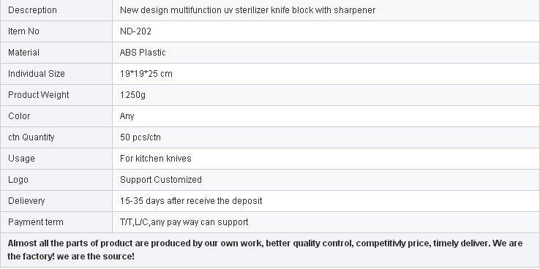Click the 'Product Weight' label
The width and height of the screenshot is (540, 269).
coord(38,95)
